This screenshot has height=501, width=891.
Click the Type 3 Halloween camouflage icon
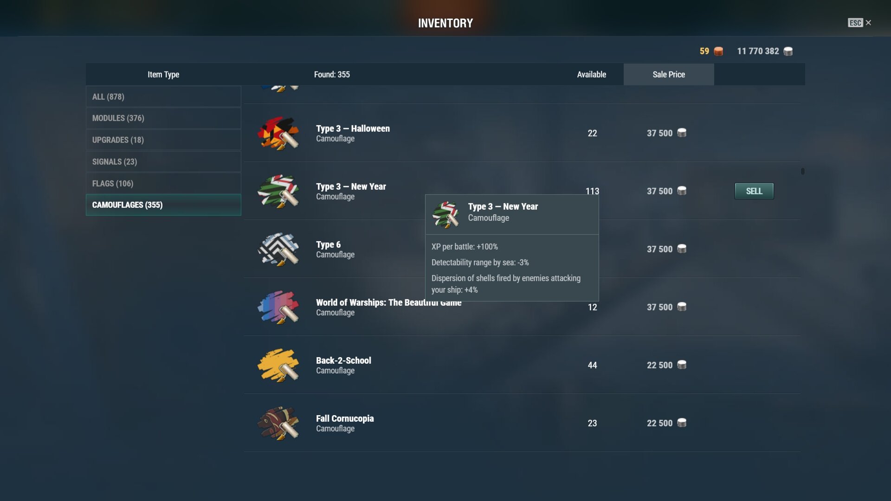click(x=278, y=133)
